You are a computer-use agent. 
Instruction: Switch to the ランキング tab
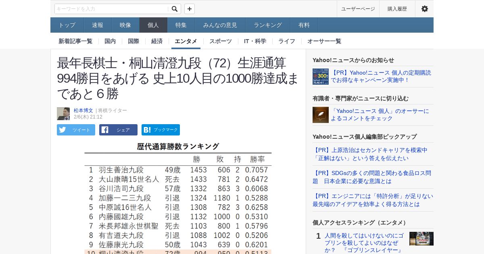coord(268,25)
